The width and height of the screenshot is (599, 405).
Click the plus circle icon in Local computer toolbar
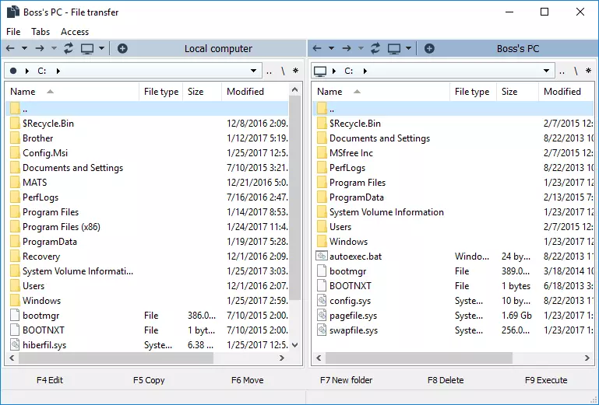122,49
